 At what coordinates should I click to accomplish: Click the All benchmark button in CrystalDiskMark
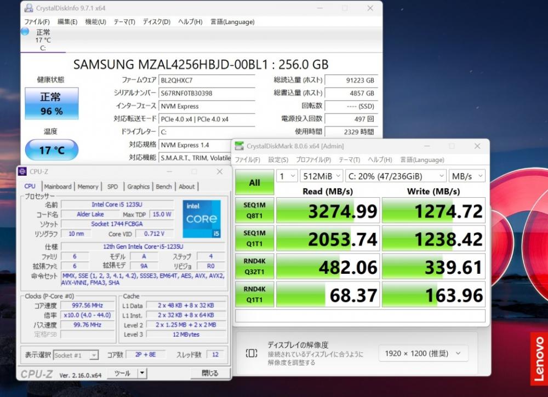point(254,182)
